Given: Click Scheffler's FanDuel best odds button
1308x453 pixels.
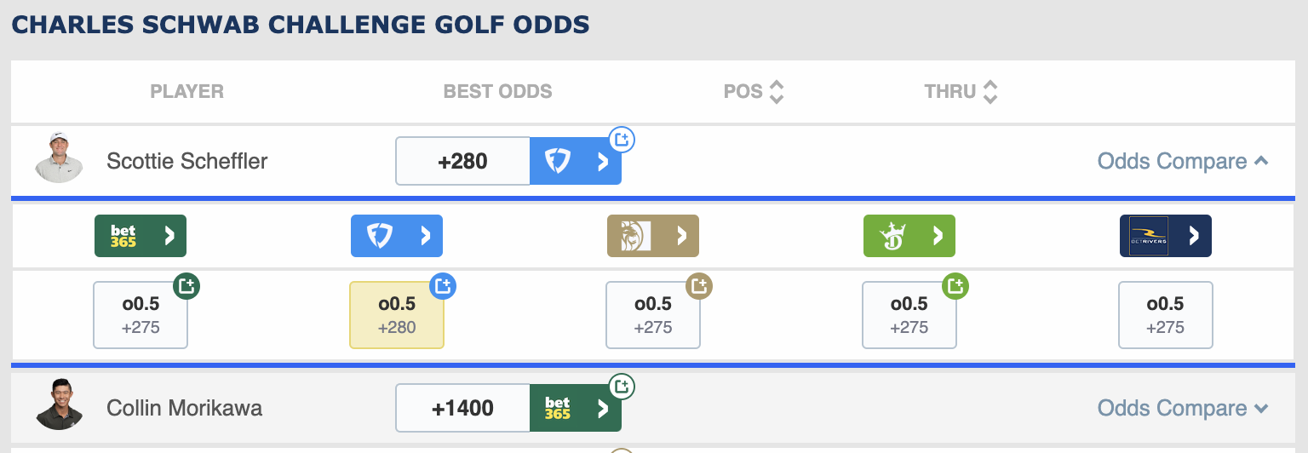Looking at the screenshot, I should coord(576,161).
